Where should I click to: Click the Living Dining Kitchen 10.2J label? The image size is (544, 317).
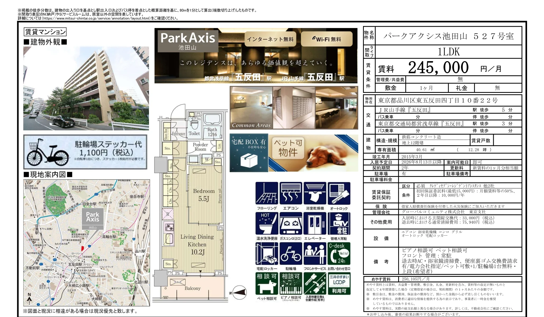tap(197, 244)
